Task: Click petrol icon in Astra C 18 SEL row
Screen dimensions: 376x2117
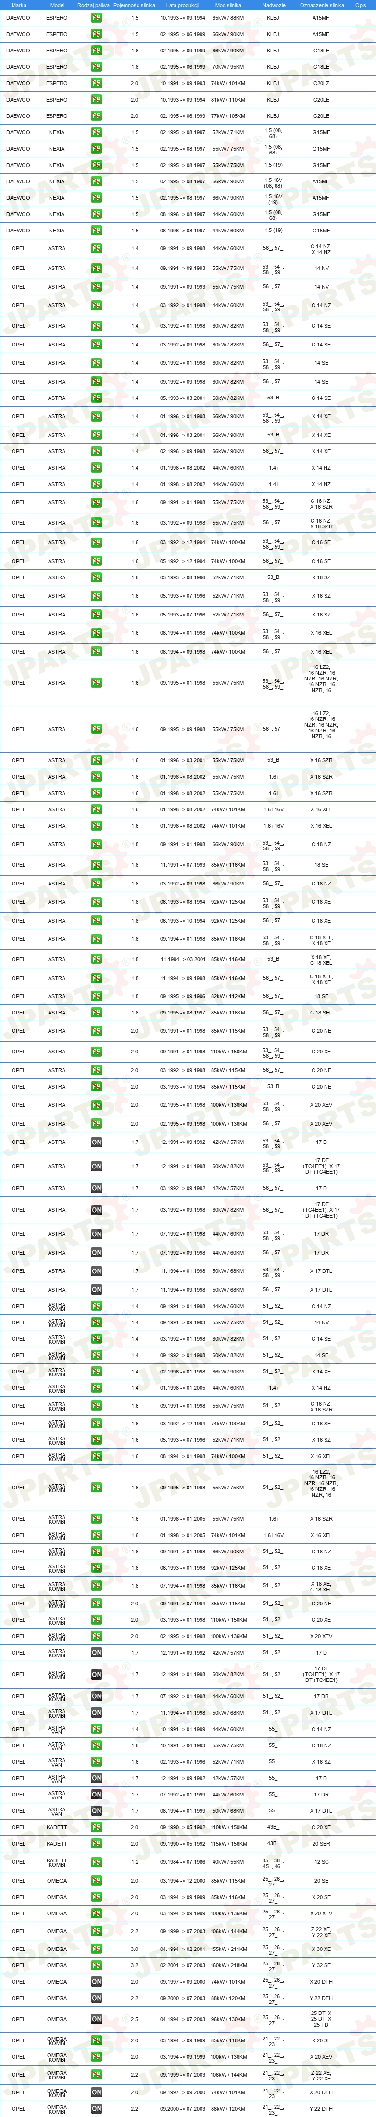Action: (96, 1013)
